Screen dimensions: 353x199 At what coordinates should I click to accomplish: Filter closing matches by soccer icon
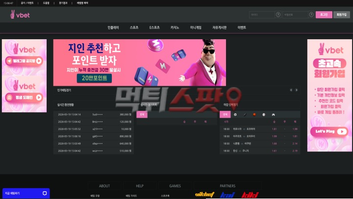[x=235, y=115]
